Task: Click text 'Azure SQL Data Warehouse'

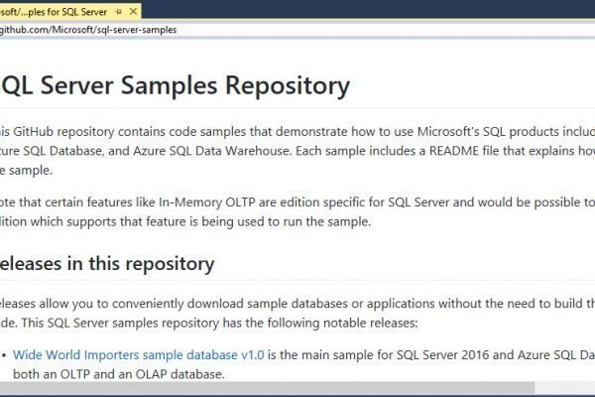Action: tap(211, 151)
